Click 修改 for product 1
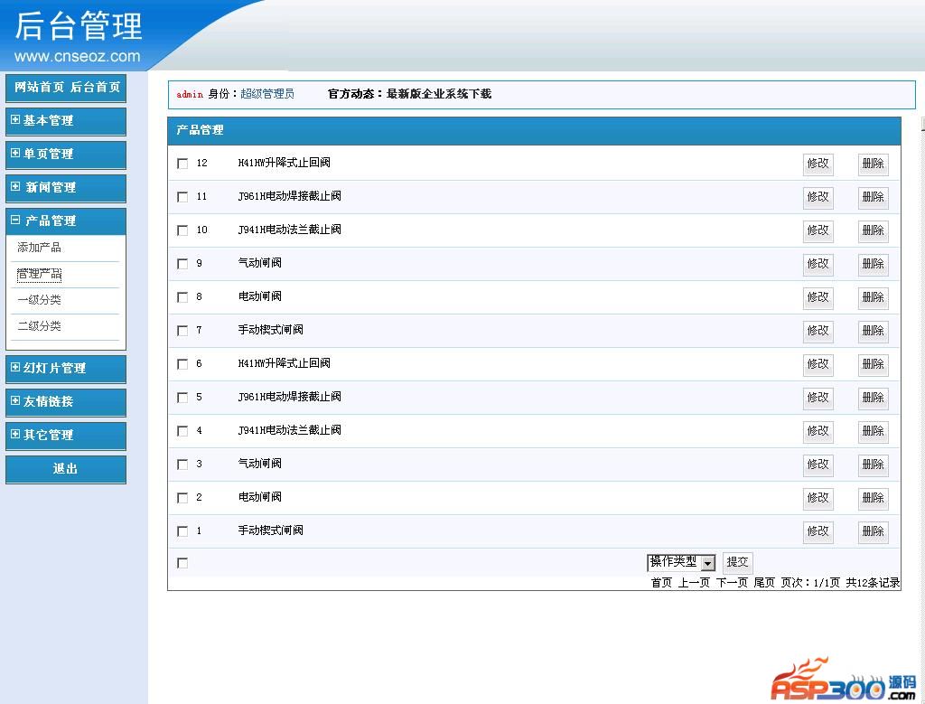This screenshot has height=704, width=925. pyautogui.click(x=818, y=531)
